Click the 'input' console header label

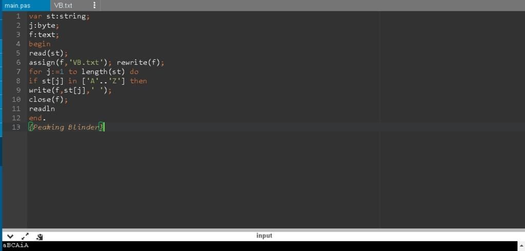coord(264,236)
